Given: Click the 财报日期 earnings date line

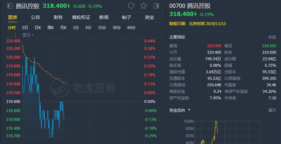Looking at the screenshot, I should click(198, 24).
